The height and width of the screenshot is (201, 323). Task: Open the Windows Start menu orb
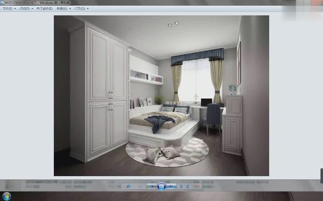pos(7,196)
